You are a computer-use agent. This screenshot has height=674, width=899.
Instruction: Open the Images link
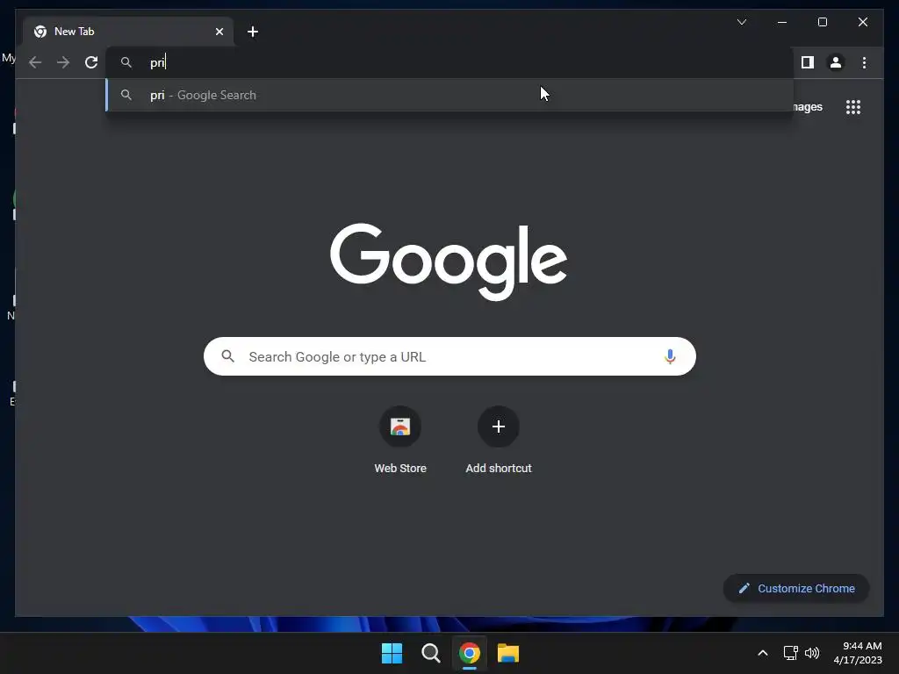point(808,107)
